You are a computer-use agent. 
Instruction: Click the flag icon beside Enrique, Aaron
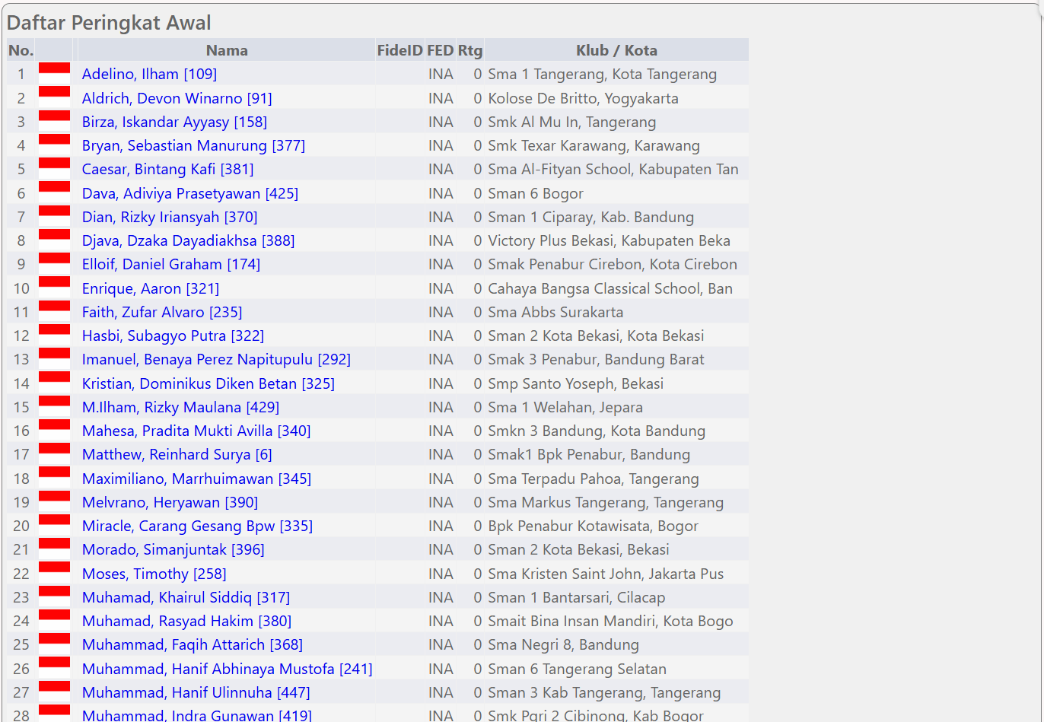(x=54, y=287)
